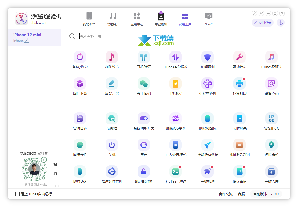
Task: Open the 系统功能开关 tool
Action: pos(144,118)
